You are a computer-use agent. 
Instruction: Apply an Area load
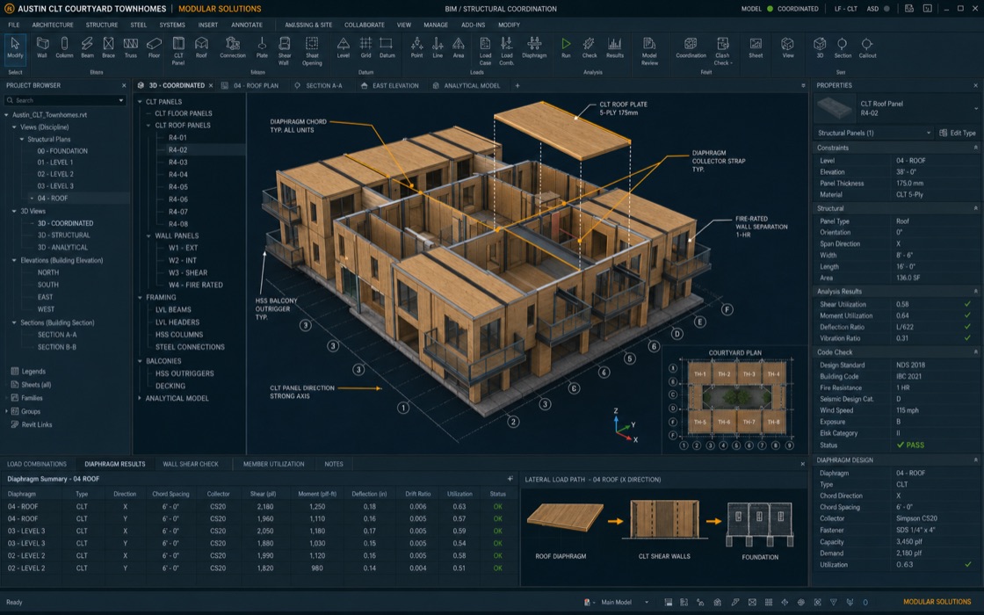tap(459, 48)
